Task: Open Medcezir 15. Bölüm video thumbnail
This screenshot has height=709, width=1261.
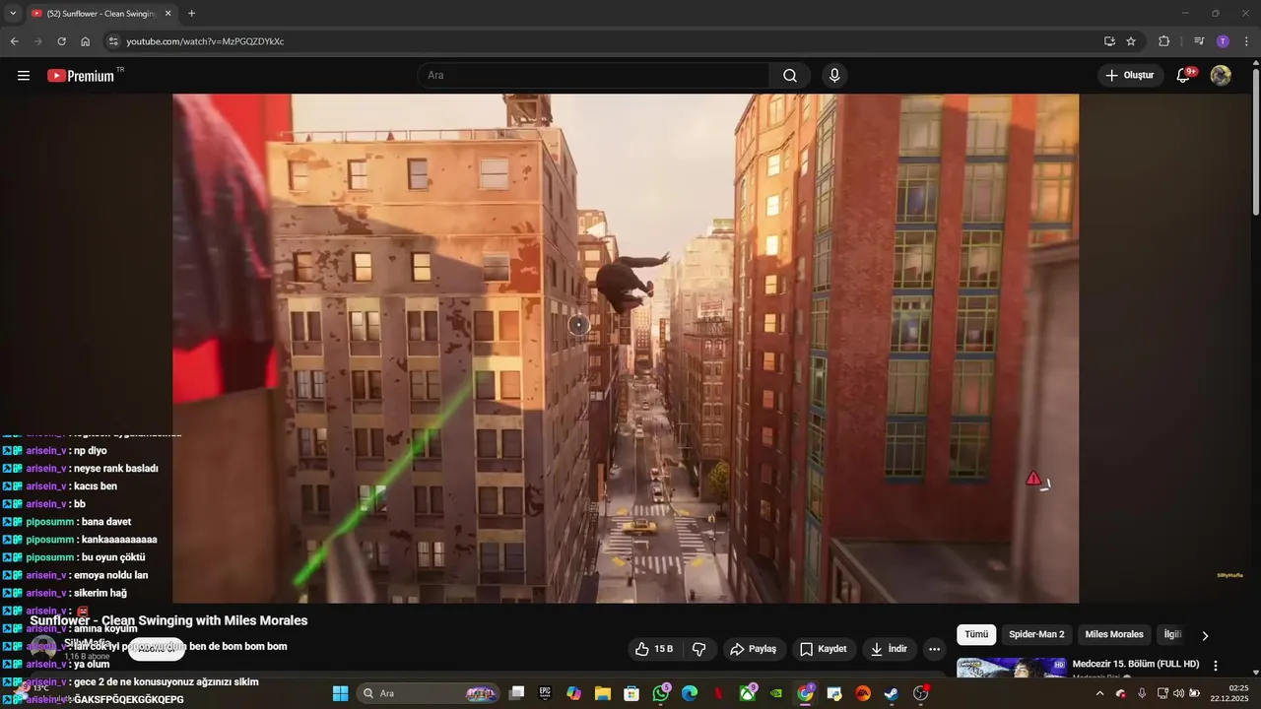Action: (1011, 669)
